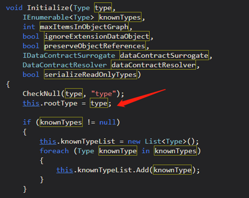Click the CheckNull method call
The width and height of the screenshot is (249, 198).
(41, 94)
